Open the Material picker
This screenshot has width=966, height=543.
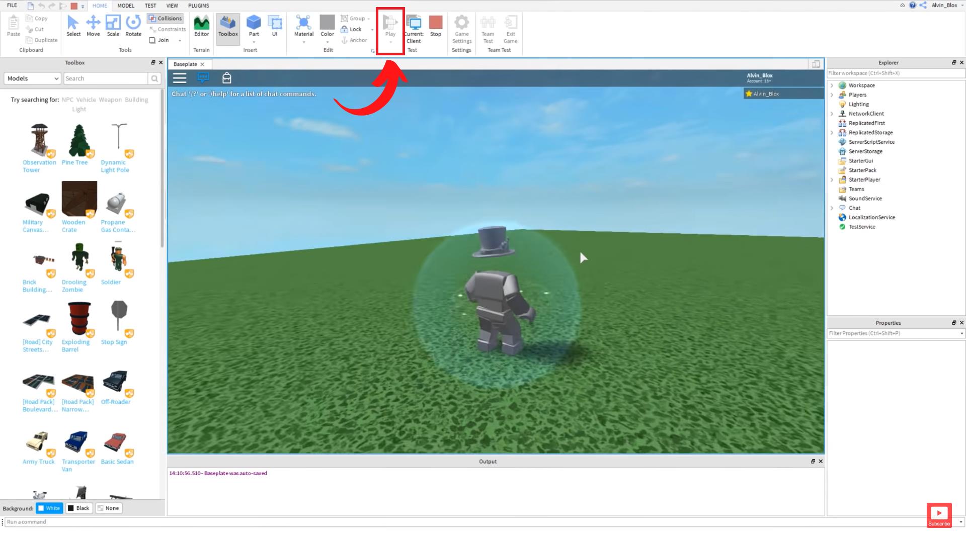304,26
